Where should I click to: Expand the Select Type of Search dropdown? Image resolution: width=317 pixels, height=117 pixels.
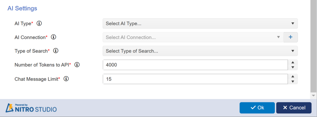tap(200, 51)
